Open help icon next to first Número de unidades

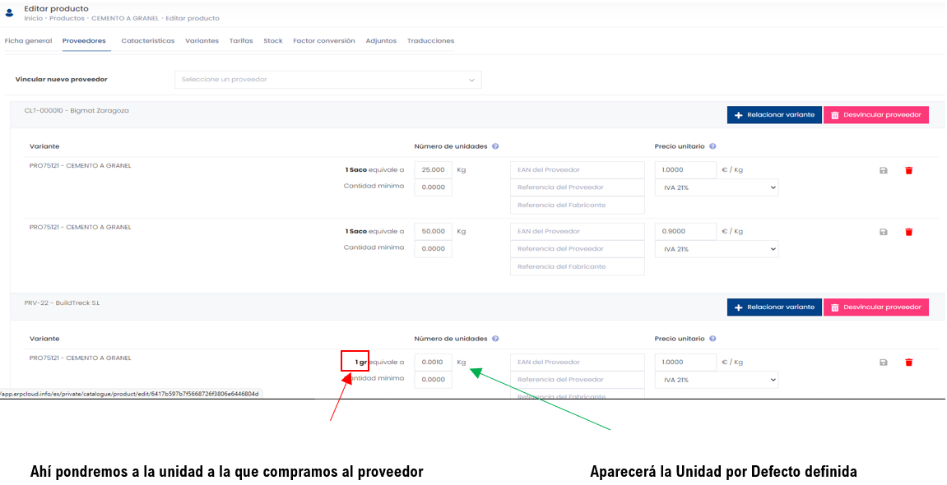(x=495, y=146)
